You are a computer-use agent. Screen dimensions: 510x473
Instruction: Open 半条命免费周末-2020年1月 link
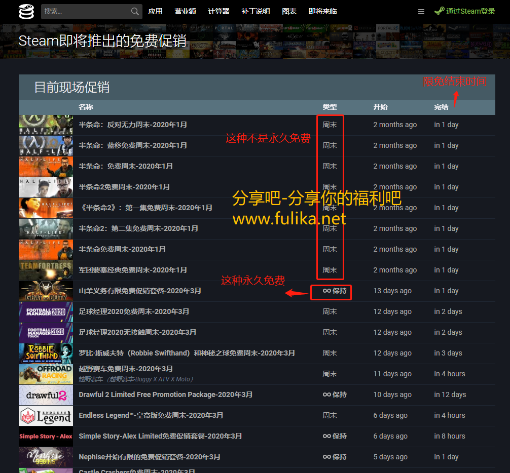tap(122, 250)
